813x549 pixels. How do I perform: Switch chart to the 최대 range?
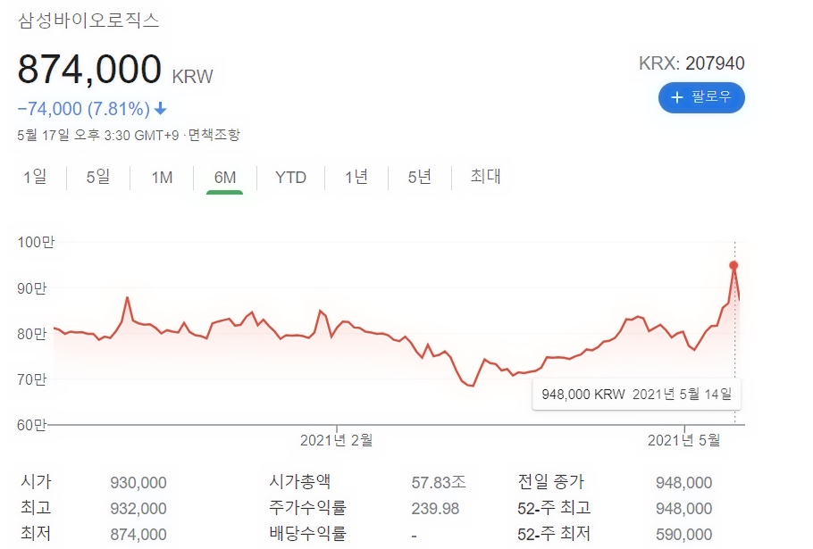(x=485, y=177)
